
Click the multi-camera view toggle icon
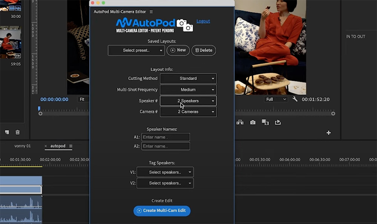[240, 123]
